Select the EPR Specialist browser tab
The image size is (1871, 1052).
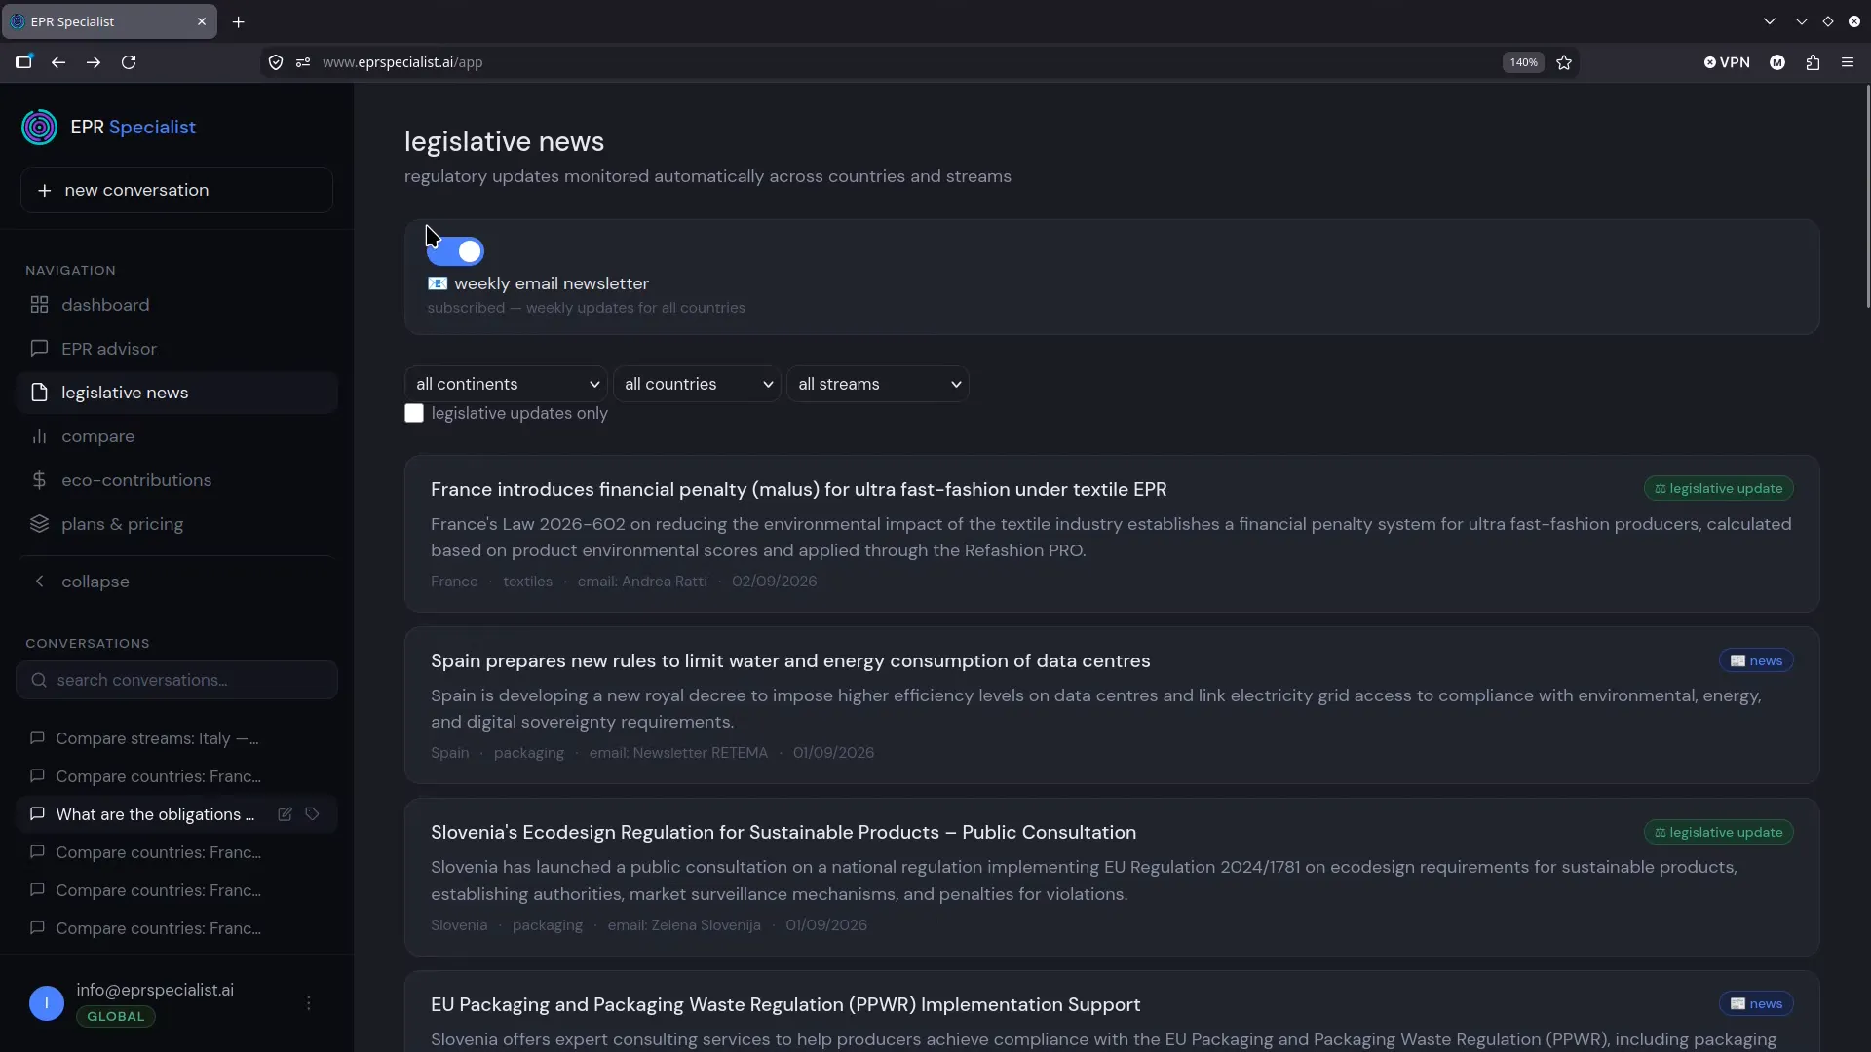tap(109, 21)
